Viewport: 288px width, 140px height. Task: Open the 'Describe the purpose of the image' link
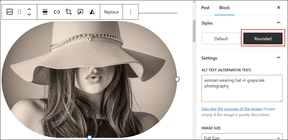click(233, 109)
